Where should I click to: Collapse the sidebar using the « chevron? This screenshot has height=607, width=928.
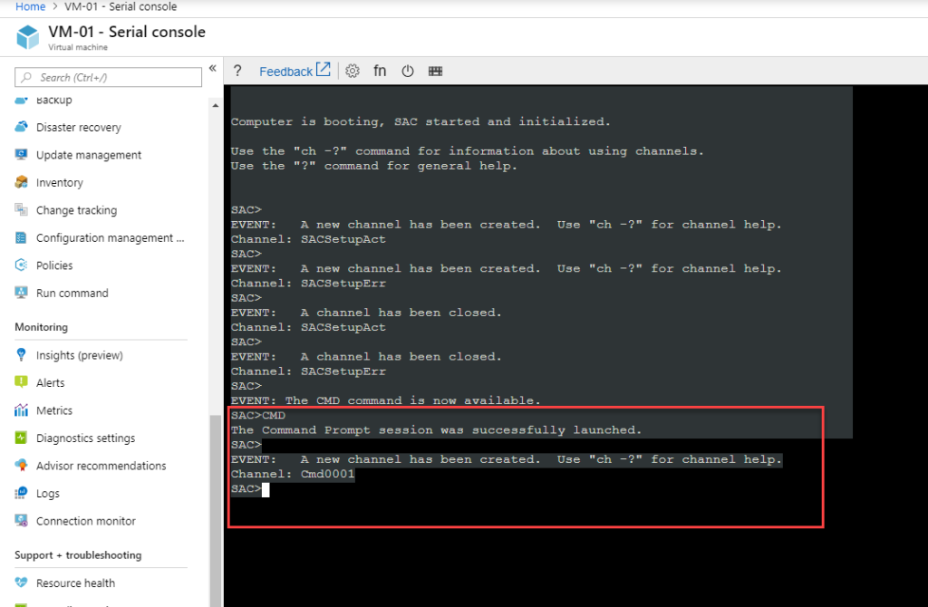tap(212, 67)
